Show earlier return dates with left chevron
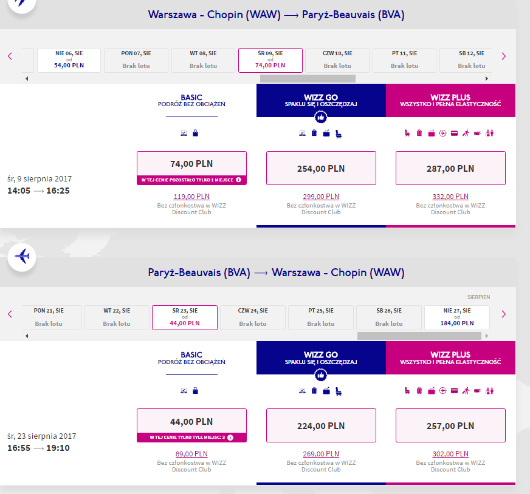Image resolution: width=530 pixels, height=494 pixels. click(10, 314)
